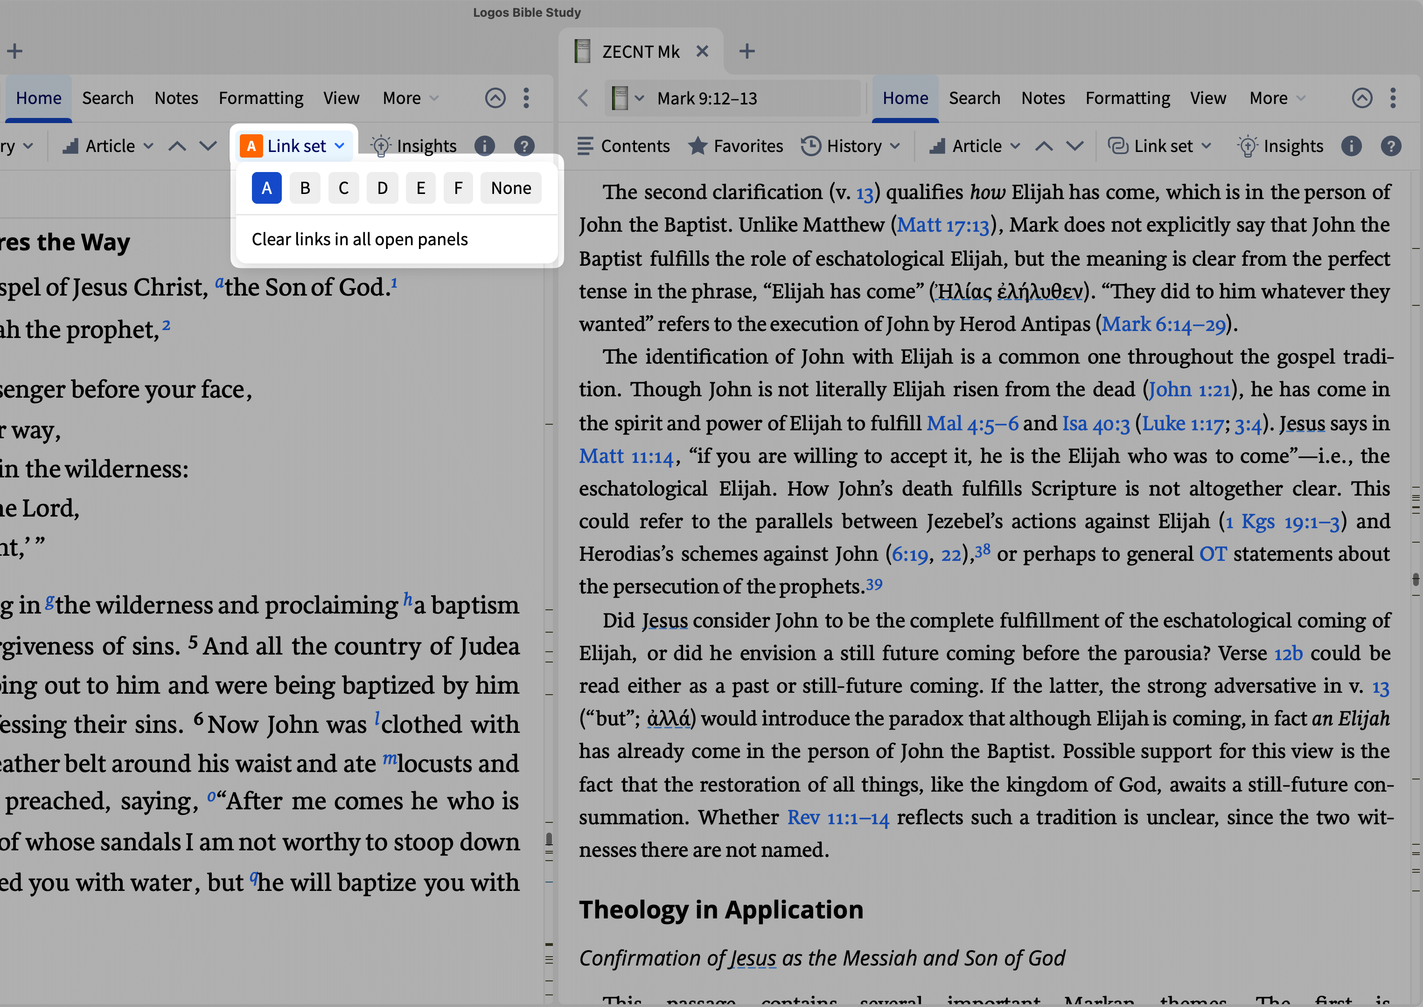This screenshot has width=1423, height=1007.
Task: Select link set C
Action: [343, 188]
